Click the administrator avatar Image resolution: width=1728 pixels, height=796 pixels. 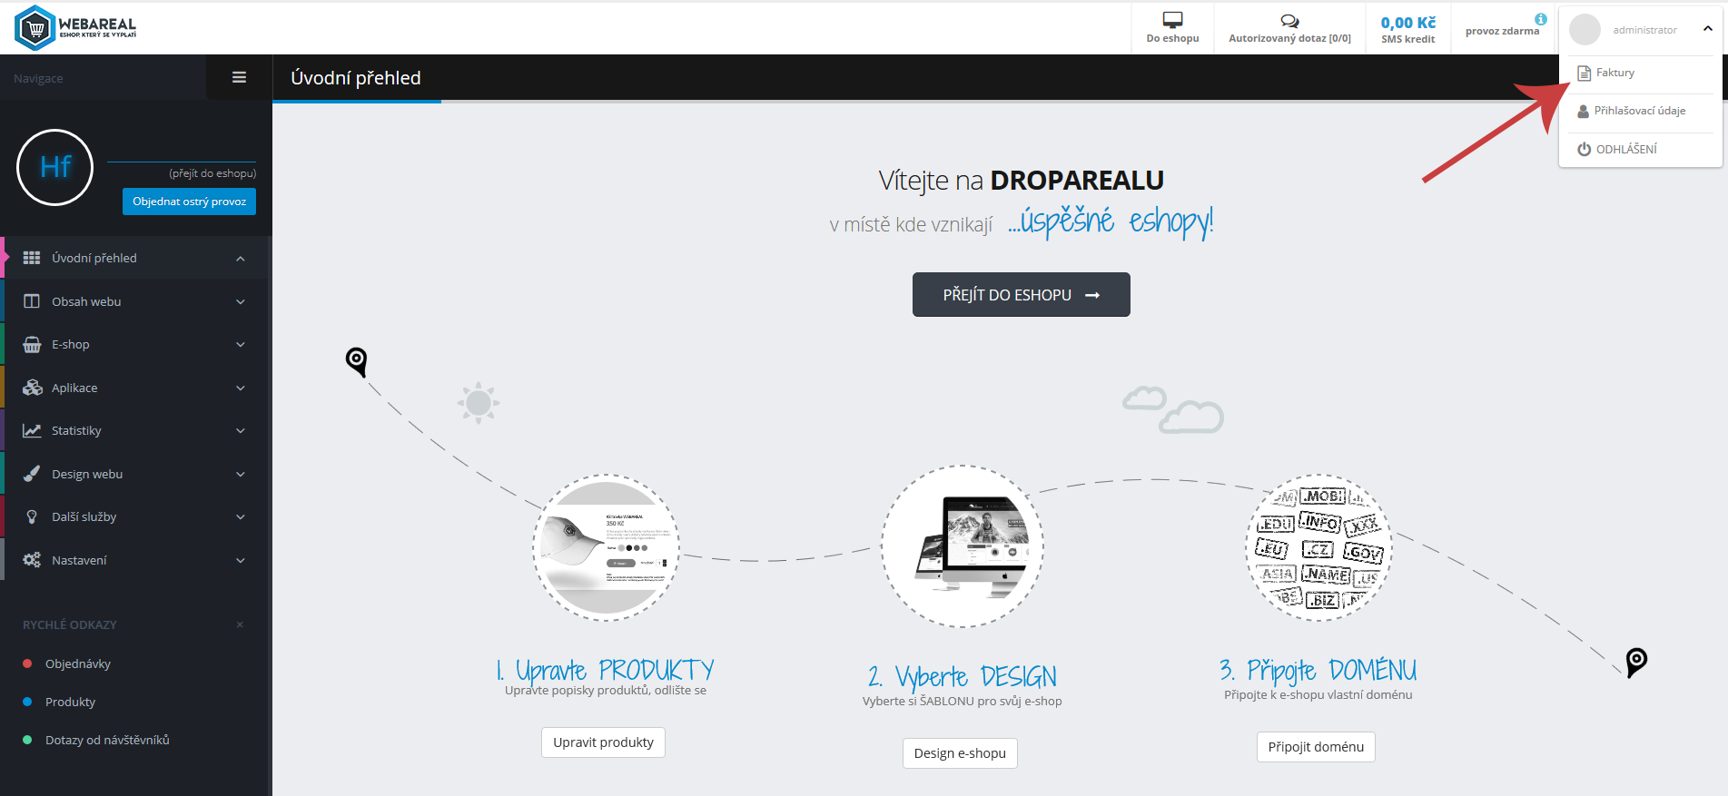[1585, 29]
